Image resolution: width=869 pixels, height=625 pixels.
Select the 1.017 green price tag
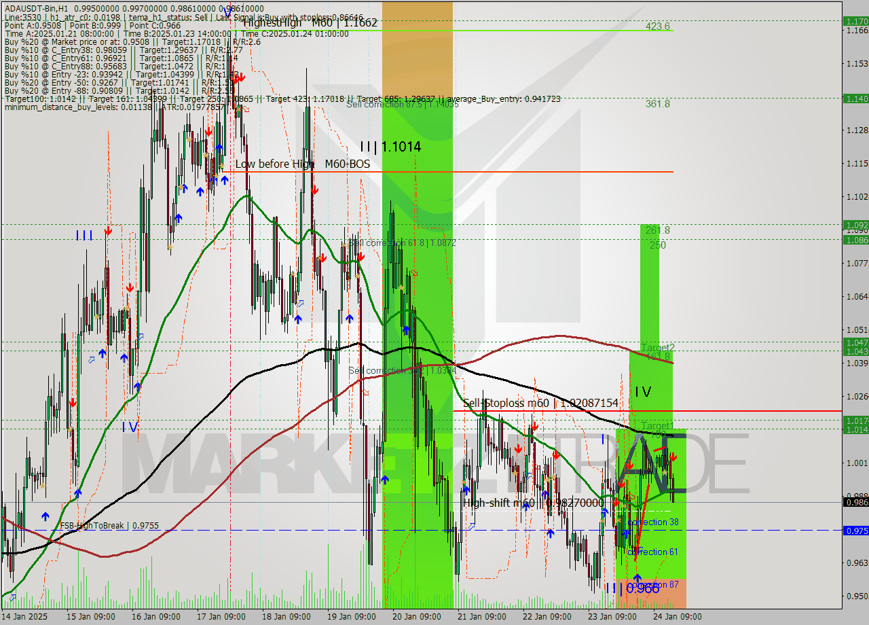855,421
